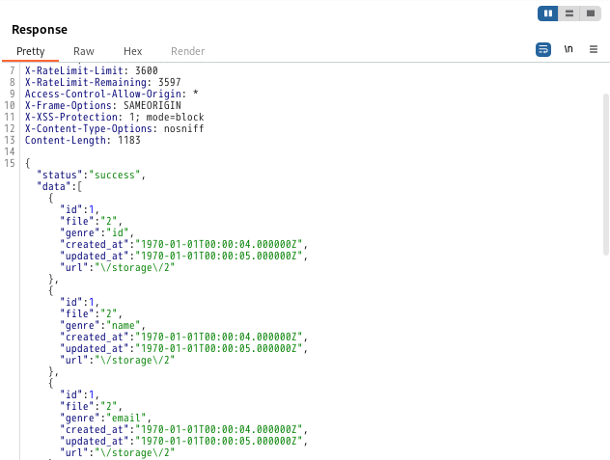Click the "data":[ JSON line
Viewport: 610px width, 460px height.
tap(59, 187)
